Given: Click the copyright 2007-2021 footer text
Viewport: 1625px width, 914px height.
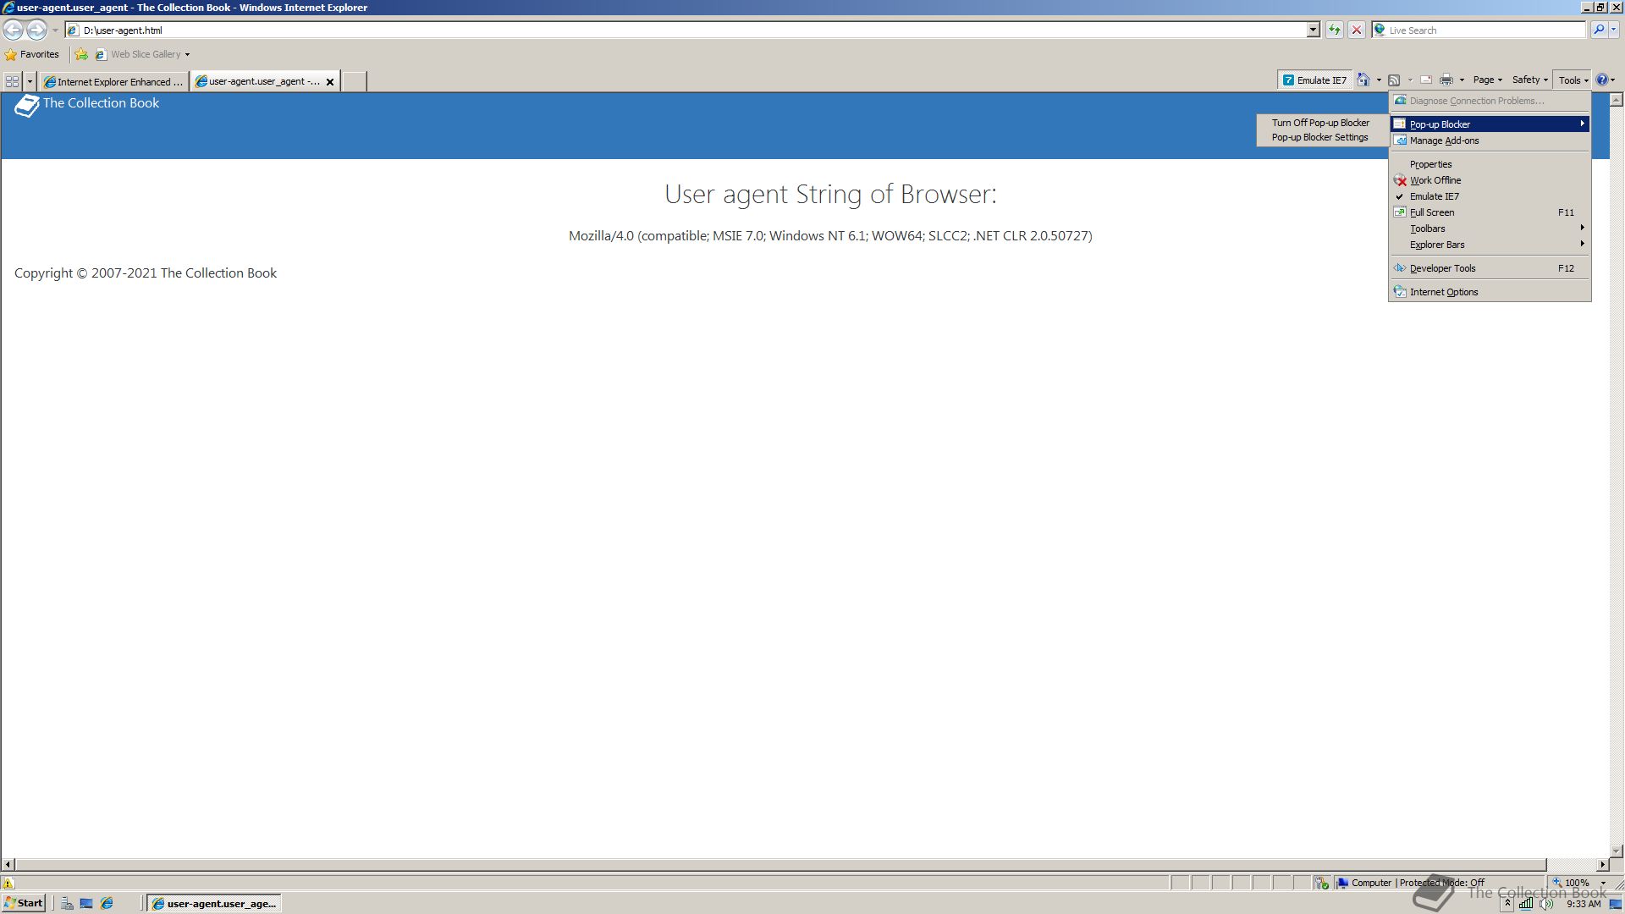Looking at the screenshot, I should pyautogui.click(x=146, y=273).
